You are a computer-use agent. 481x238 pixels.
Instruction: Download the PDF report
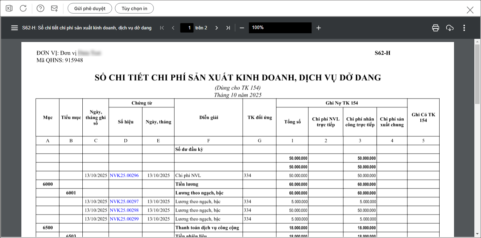450,28
